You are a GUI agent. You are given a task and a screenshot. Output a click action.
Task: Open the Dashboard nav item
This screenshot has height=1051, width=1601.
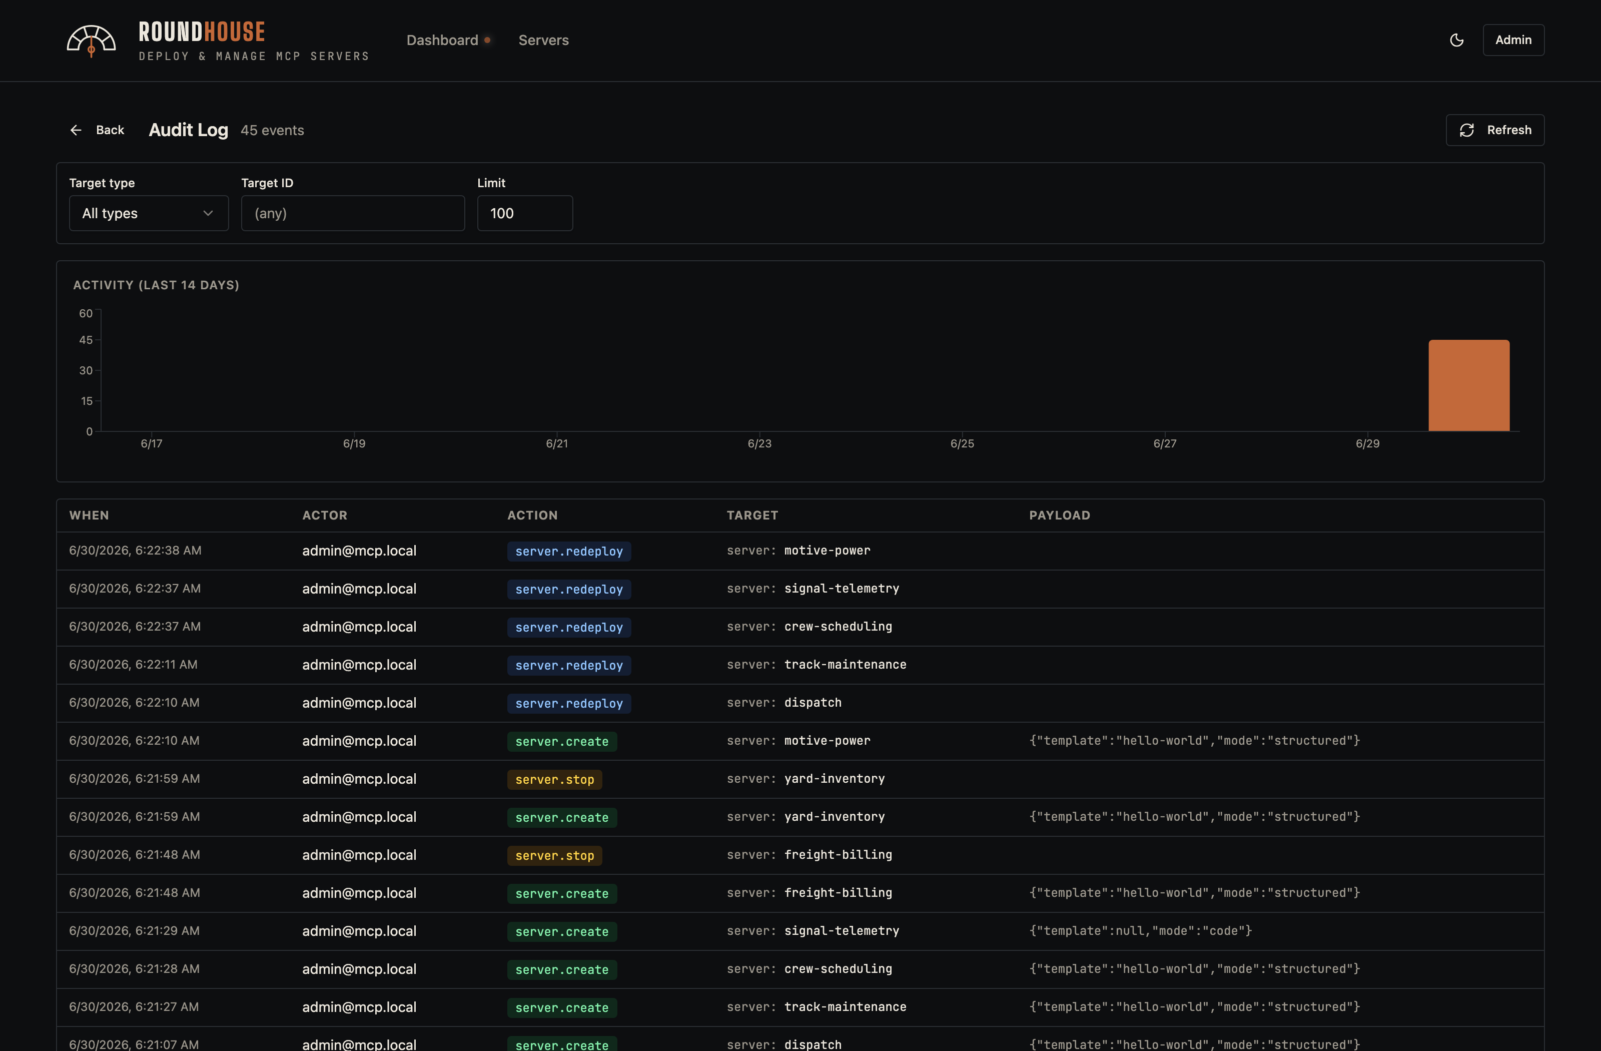[442, 41]
